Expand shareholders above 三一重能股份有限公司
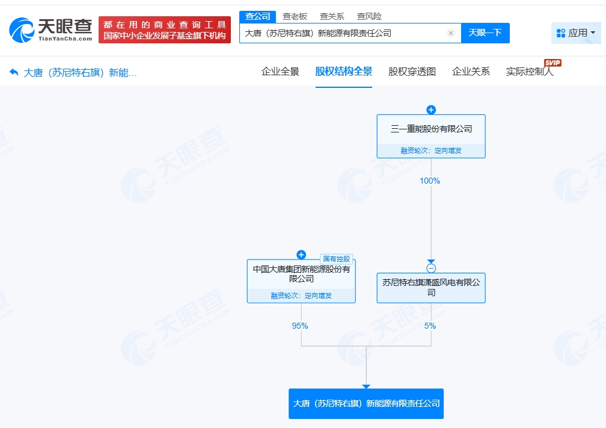 (431, 110)
